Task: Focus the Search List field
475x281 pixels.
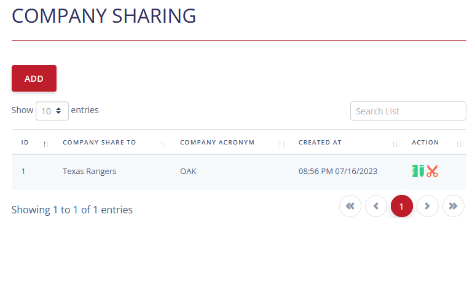Action: tap(408, 111)
